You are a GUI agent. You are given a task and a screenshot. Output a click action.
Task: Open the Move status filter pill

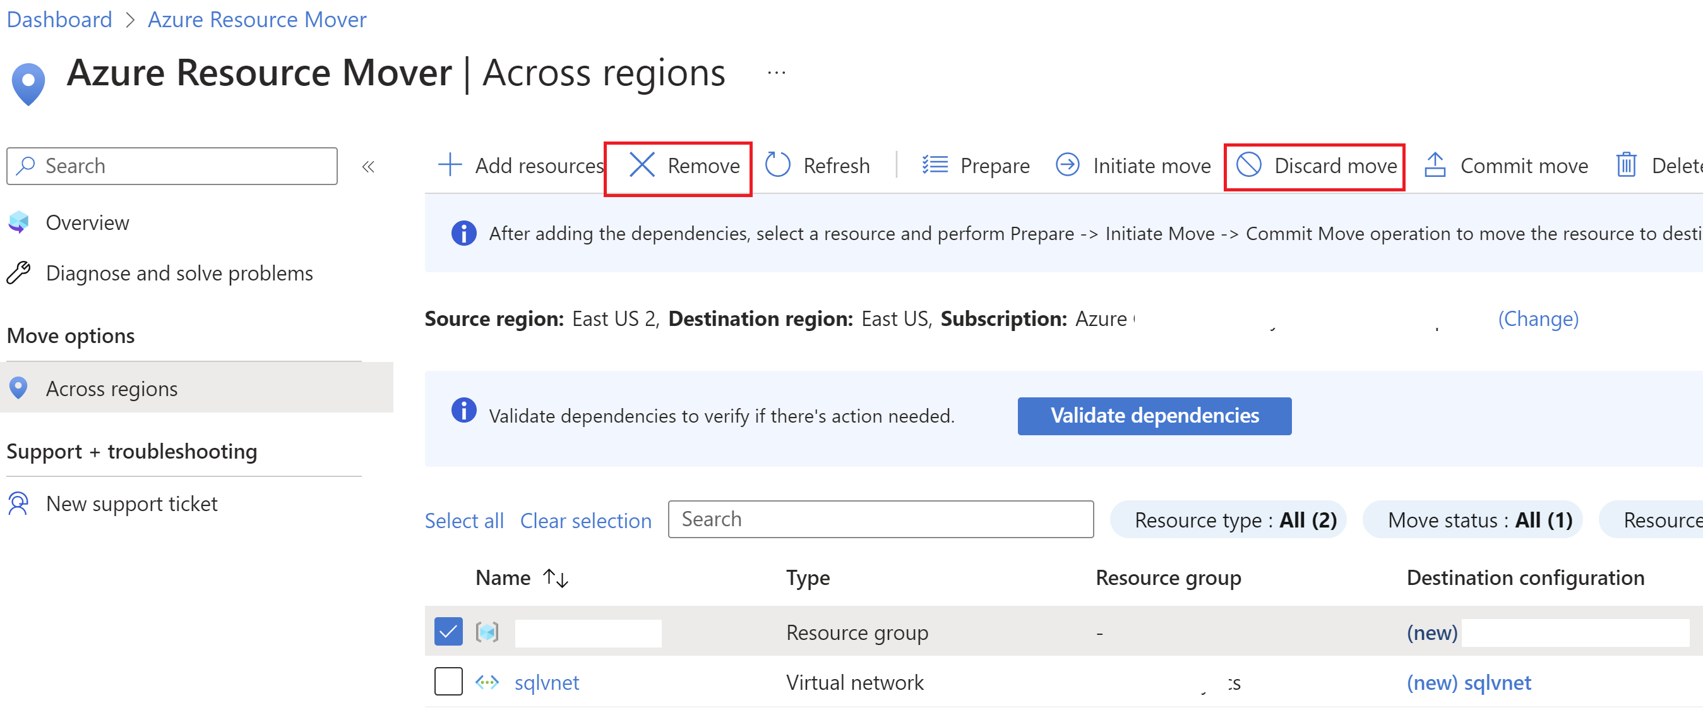pos(1473,520)
